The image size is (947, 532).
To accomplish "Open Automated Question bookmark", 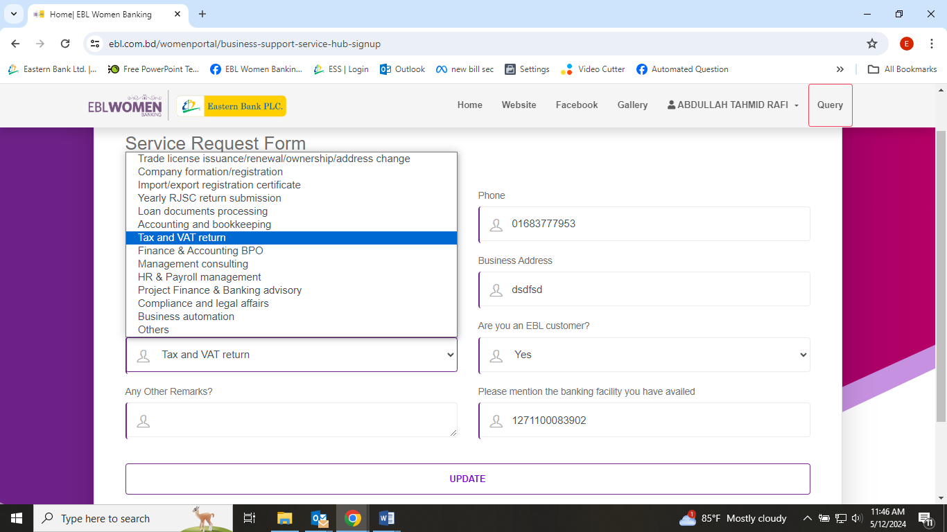I will point(682,69).
